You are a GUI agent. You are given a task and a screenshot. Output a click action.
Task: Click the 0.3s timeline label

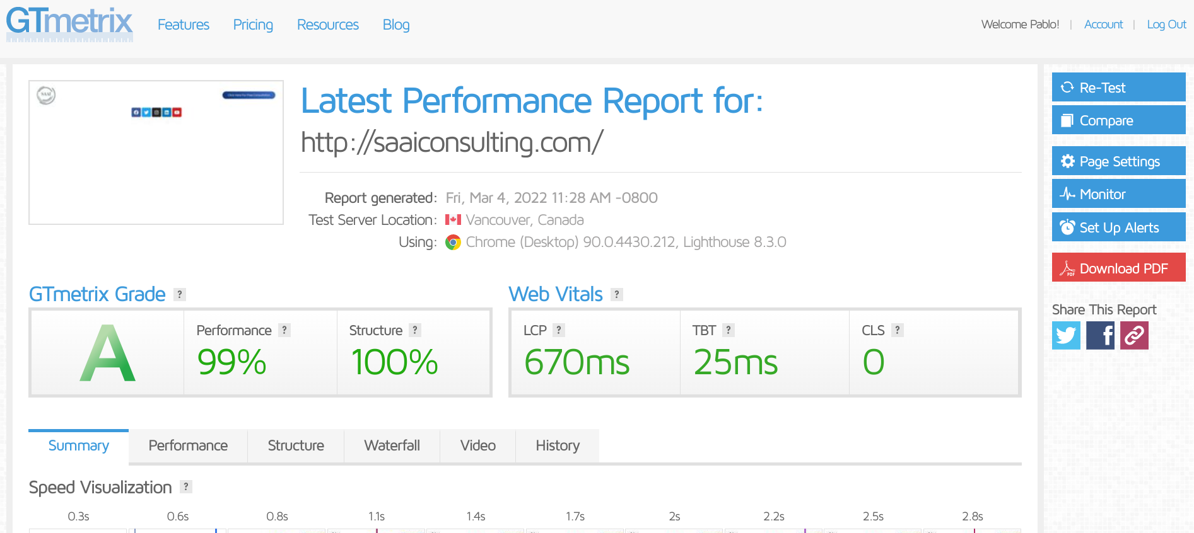pos(78,517)
